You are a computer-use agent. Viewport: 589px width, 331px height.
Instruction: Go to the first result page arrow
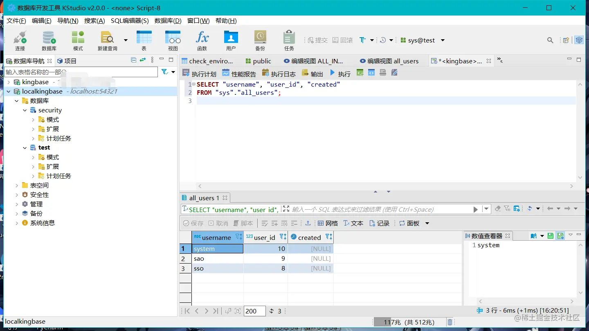click(187, 311)
